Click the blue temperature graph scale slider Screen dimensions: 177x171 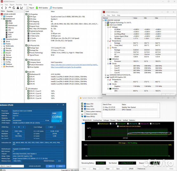click(x=83, y=123)
